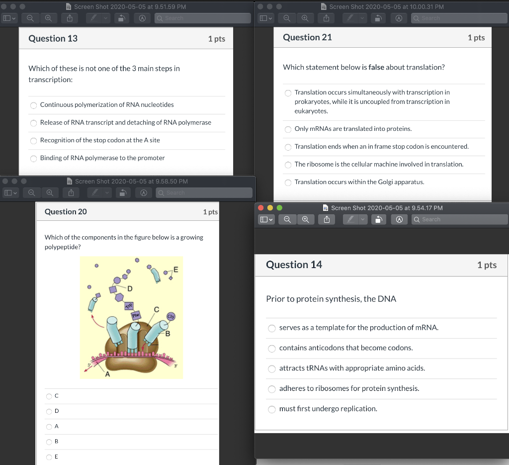The image size is (509, 465).
Task: Select 'serves as a template for the production of mRNA'
Action: (272, 328)
